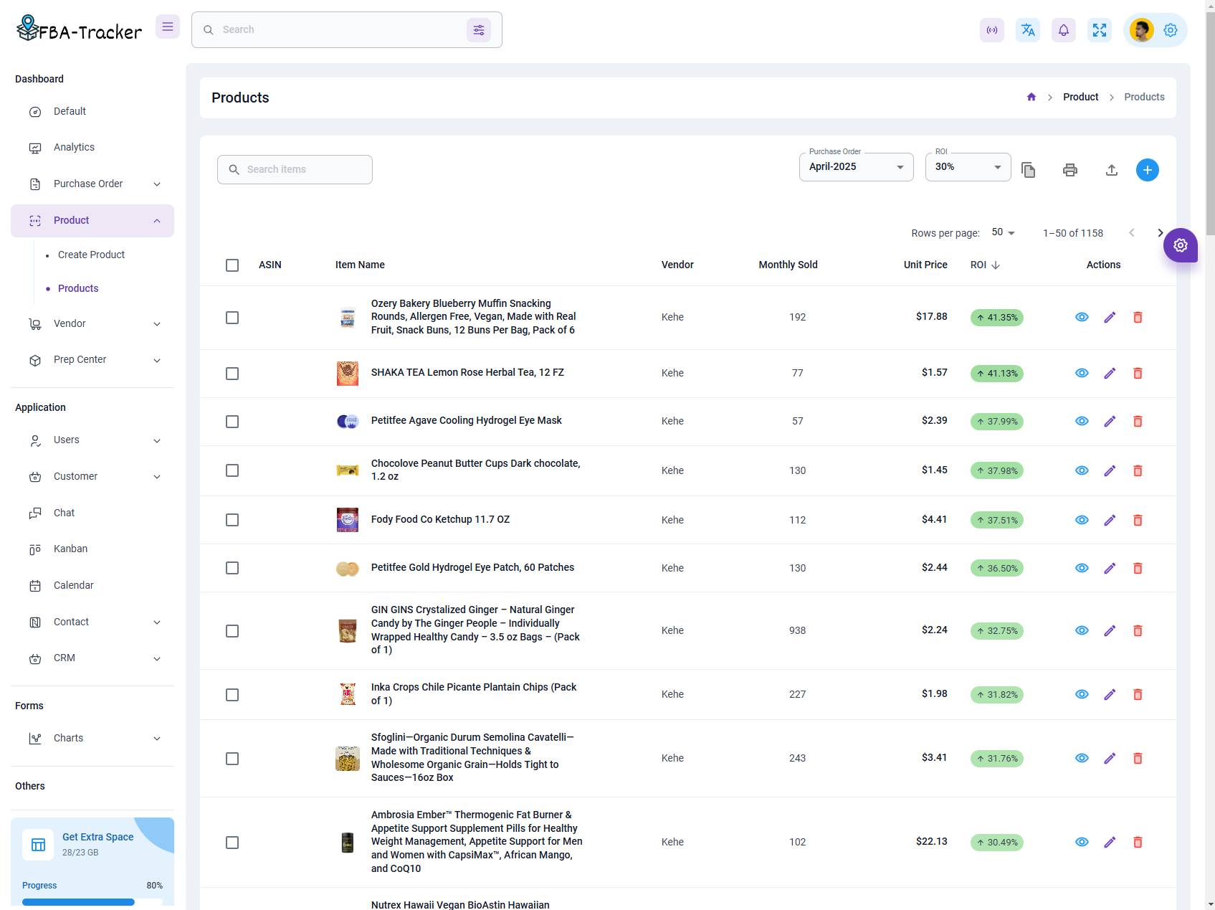Click the Create Product link

[91, 255]
